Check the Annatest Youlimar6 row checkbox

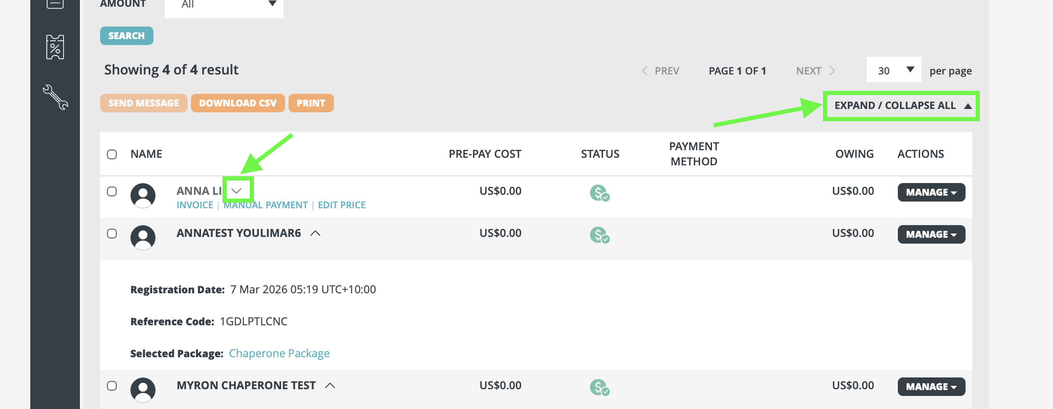coord(112,234)
